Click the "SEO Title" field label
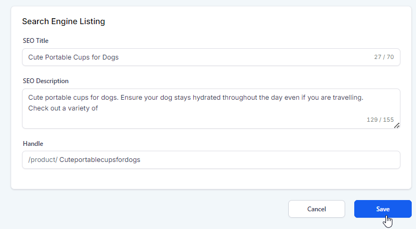The height and width of the screenshot is (229, 416). [35, 41]
